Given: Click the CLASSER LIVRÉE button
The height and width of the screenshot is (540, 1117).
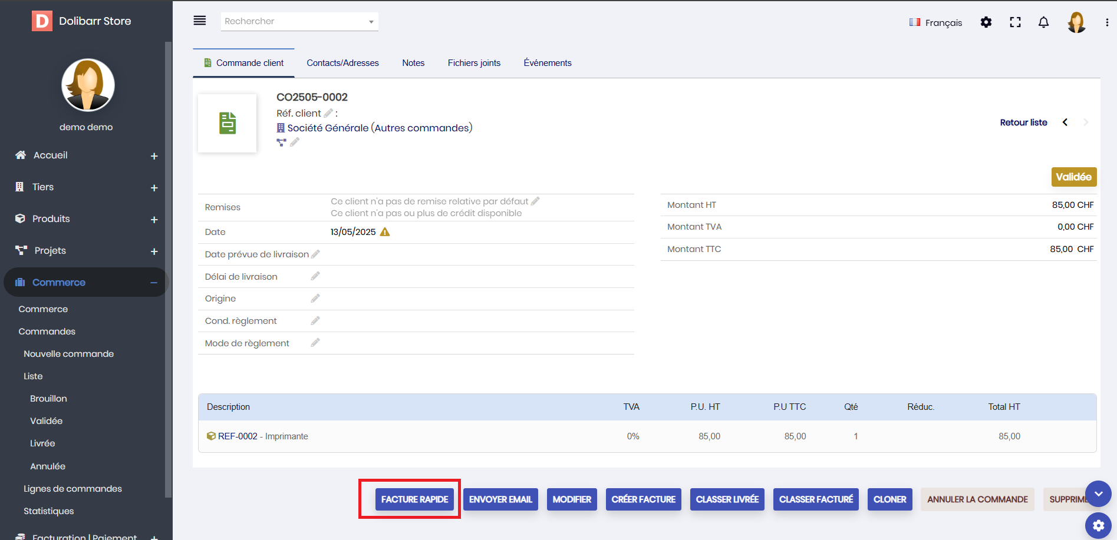Looking at the screenshot, I should (727, 499).
